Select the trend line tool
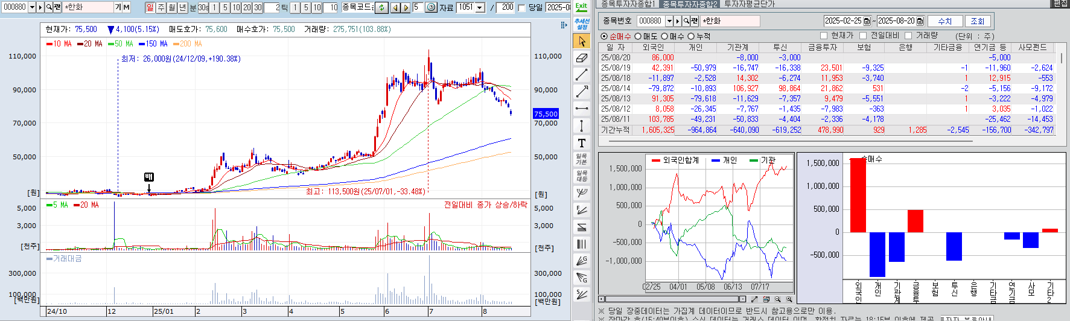1070x321 pixels. click(x=581, y=75)
